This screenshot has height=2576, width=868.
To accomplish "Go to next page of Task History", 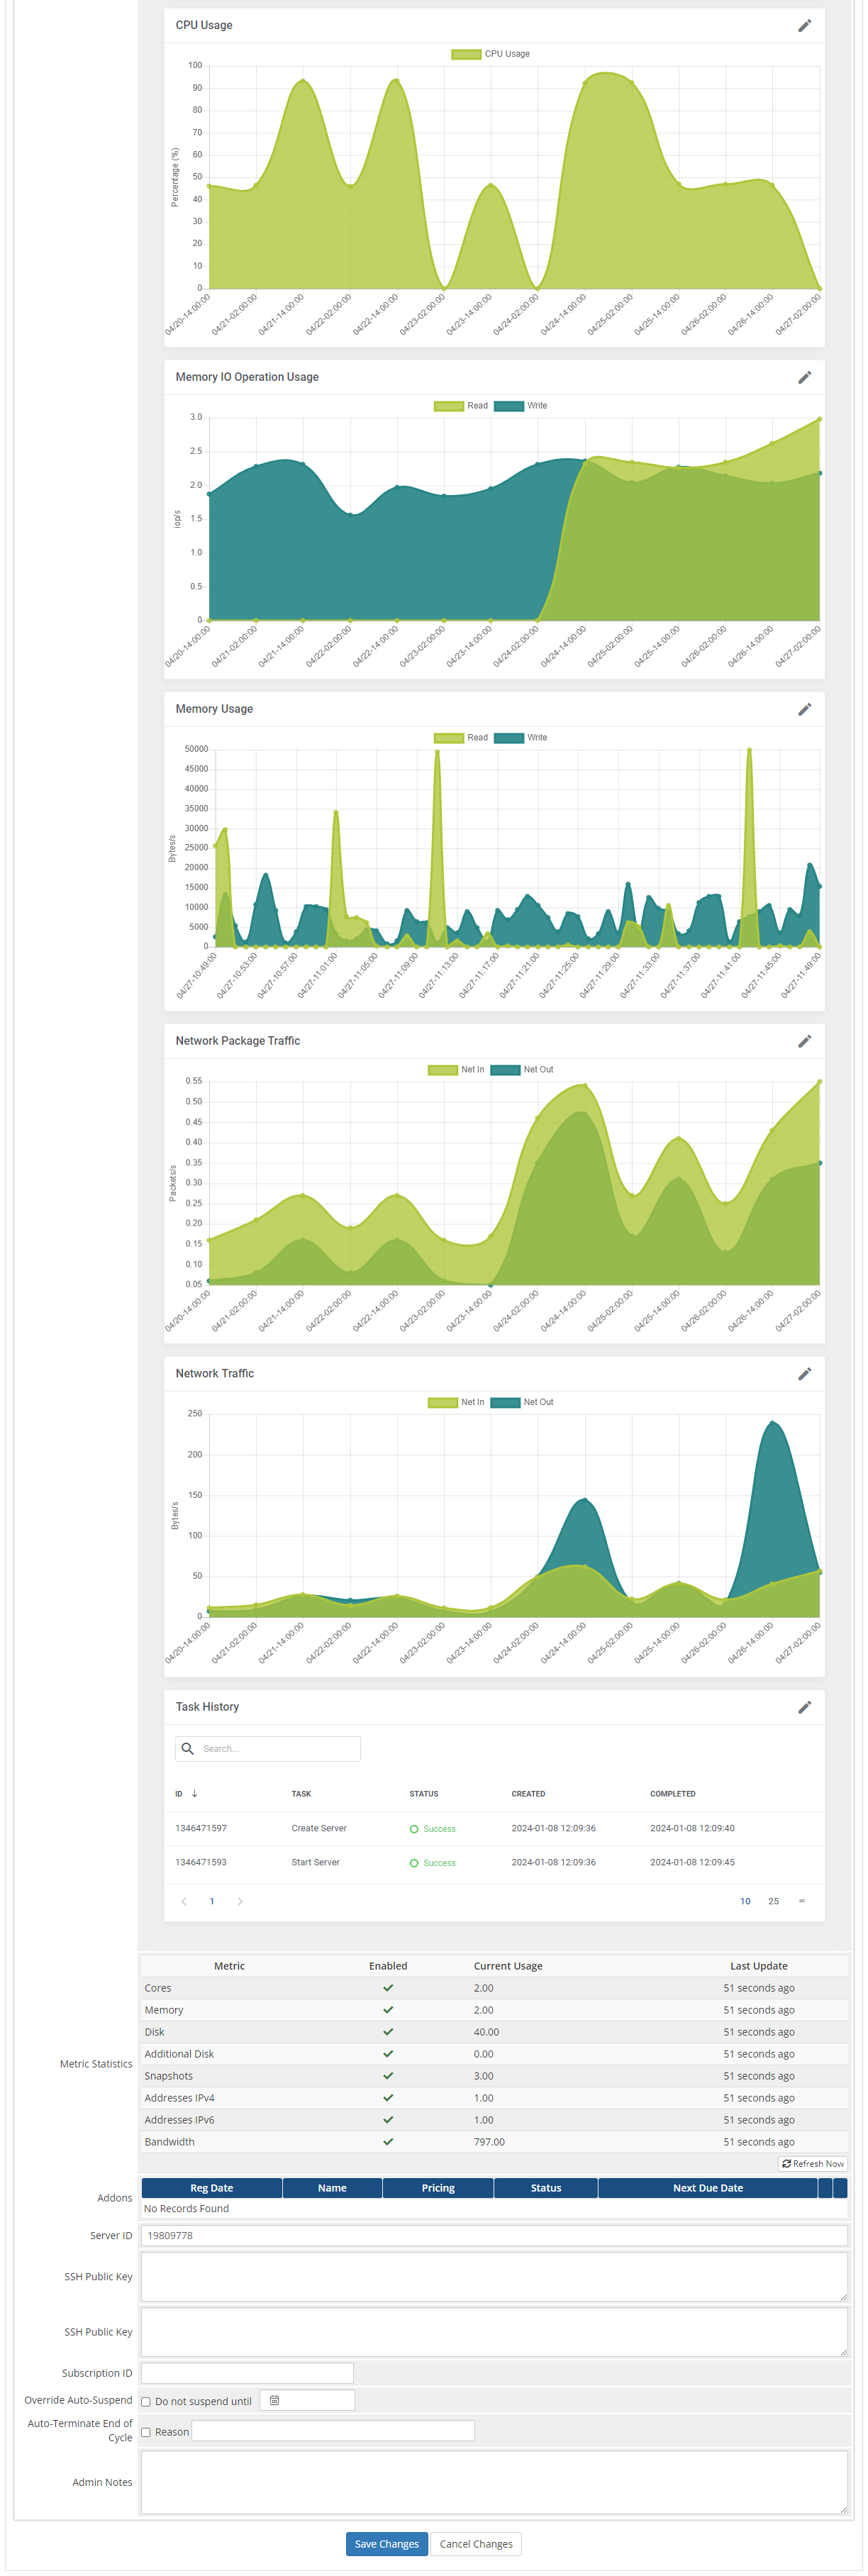I will (240, 1901).
